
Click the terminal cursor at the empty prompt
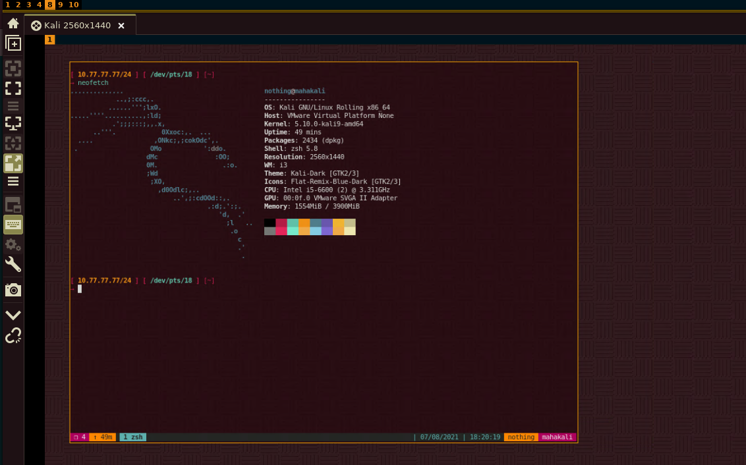tap(80, 288)
